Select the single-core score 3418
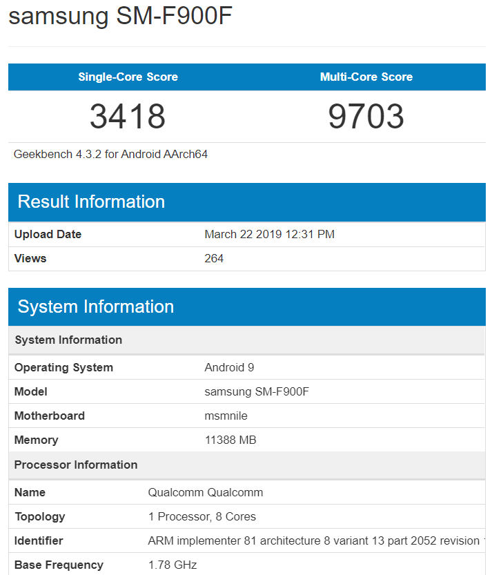 coord(128,116)
